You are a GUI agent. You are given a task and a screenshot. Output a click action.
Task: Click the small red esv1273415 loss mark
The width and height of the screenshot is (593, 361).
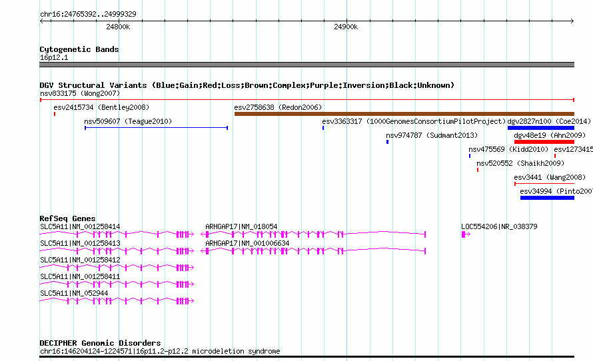[555, 156]
